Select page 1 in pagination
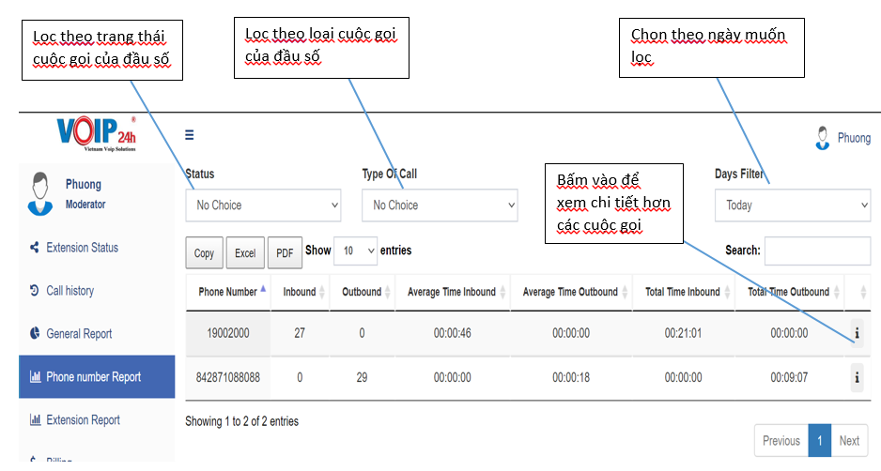This screenshot has width=881, height=471. 820,441
